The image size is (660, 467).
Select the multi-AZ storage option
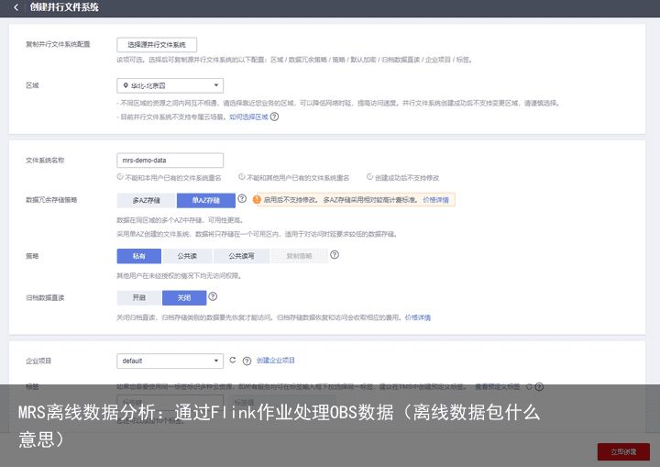point(147,200)
